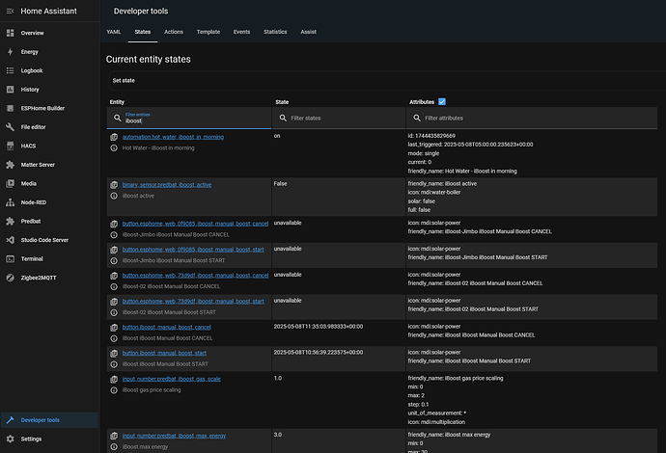Screen dimensions: 666x453
Task: Open the Node-RED sitemap icon
Action: point(11,202)
